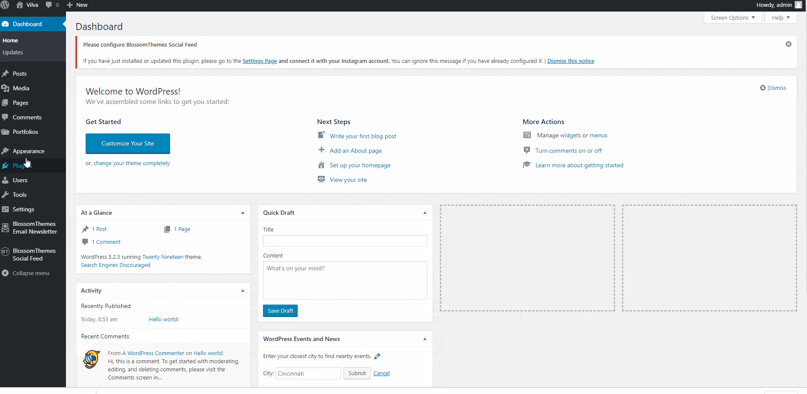Screen dimensions: 807x394
Task: Close the BlossomThemes Social Feed notice
Action: click(789, 44)
